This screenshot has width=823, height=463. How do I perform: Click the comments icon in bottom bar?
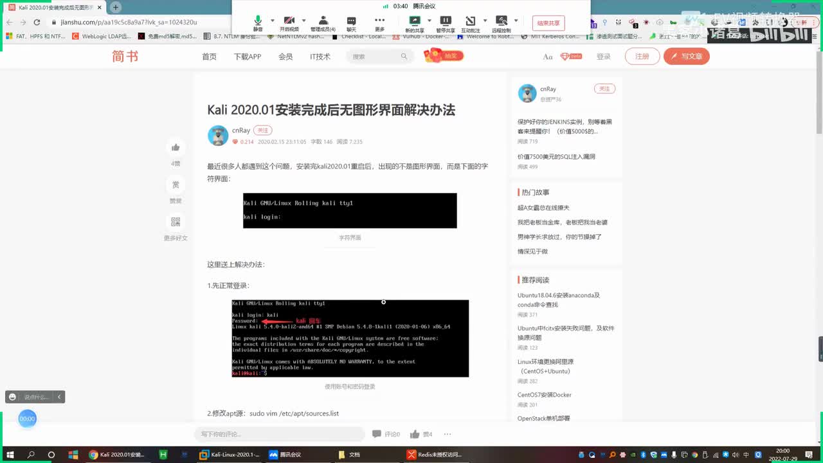(377, 434)
